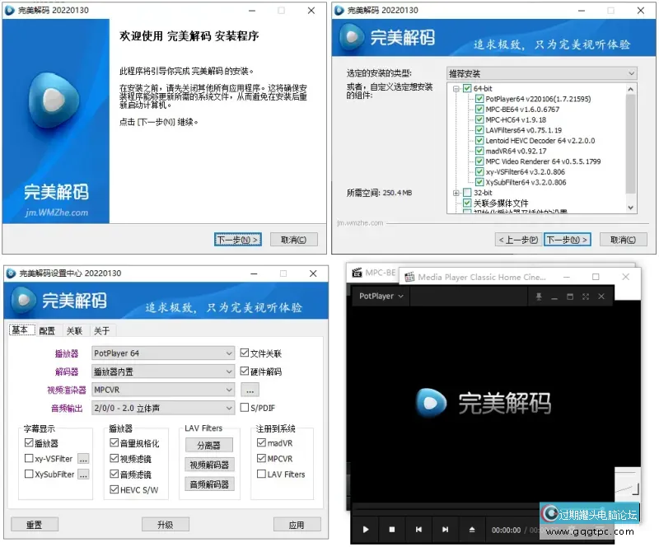The image size is (659, 547).
Task: Click component list scrollbar down arrow
Action: (630, 208)
